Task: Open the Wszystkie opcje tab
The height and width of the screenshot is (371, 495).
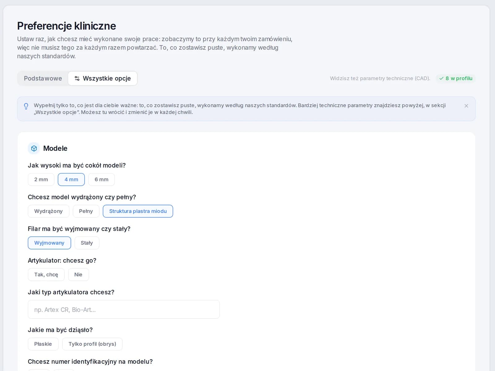Action: pos(103,79)
